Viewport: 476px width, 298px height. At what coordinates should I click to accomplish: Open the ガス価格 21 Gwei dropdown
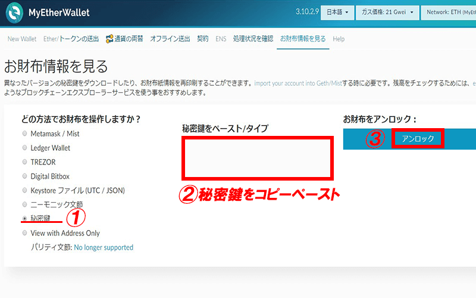[x=387, y=13]
